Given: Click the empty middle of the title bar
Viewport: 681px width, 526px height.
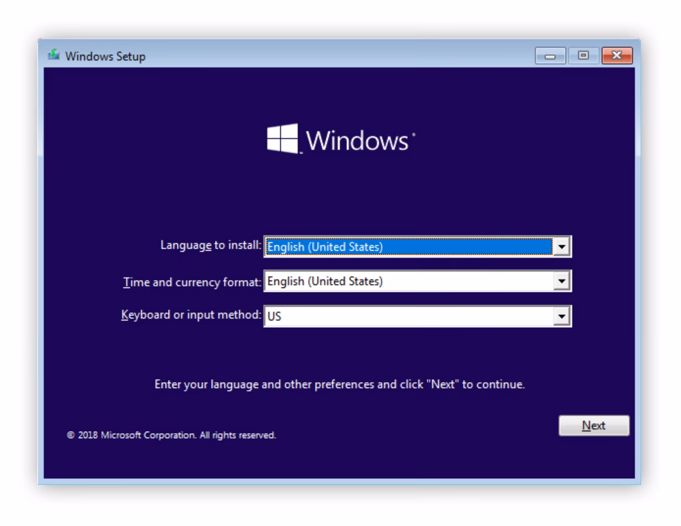Looking at the screenshot, I should click(x=340, y=56).
